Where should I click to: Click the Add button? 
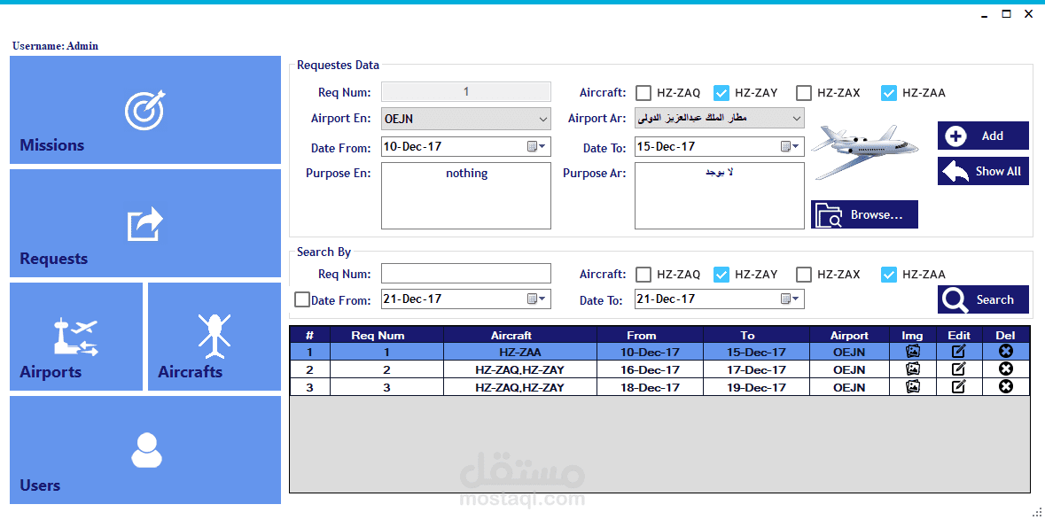pyautogui.click(x=983, y=136)
